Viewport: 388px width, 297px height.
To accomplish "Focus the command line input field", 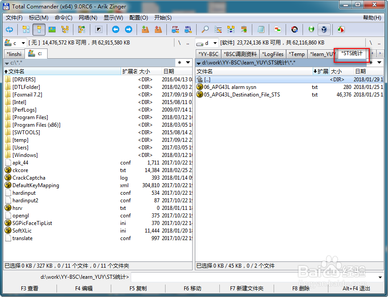I will (254, 277).
